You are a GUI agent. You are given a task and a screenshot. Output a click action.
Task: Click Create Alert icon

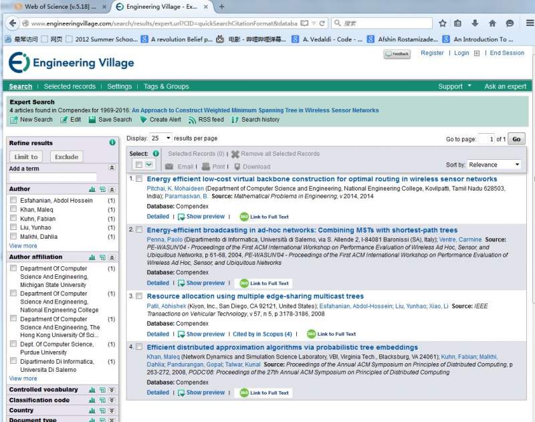point(143,120)
